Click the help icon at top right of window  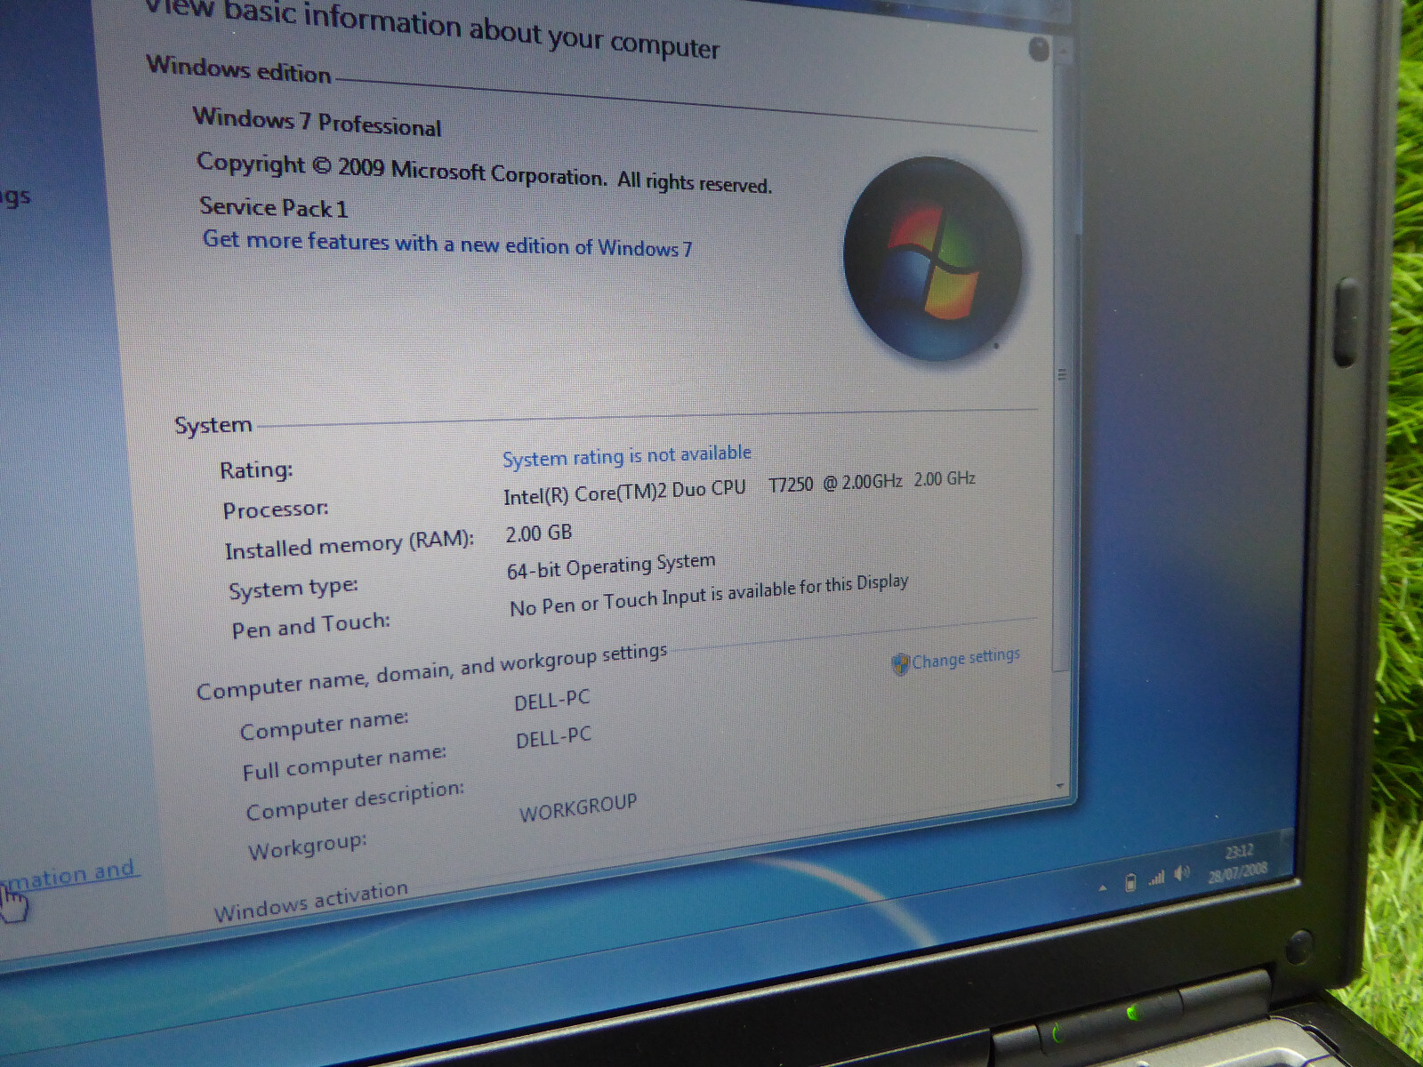[x=1039, y=49]
